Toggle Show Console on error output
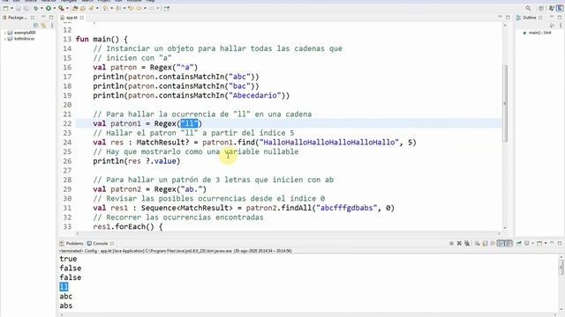Screen dimensions: 565x317 coord(508,243)
